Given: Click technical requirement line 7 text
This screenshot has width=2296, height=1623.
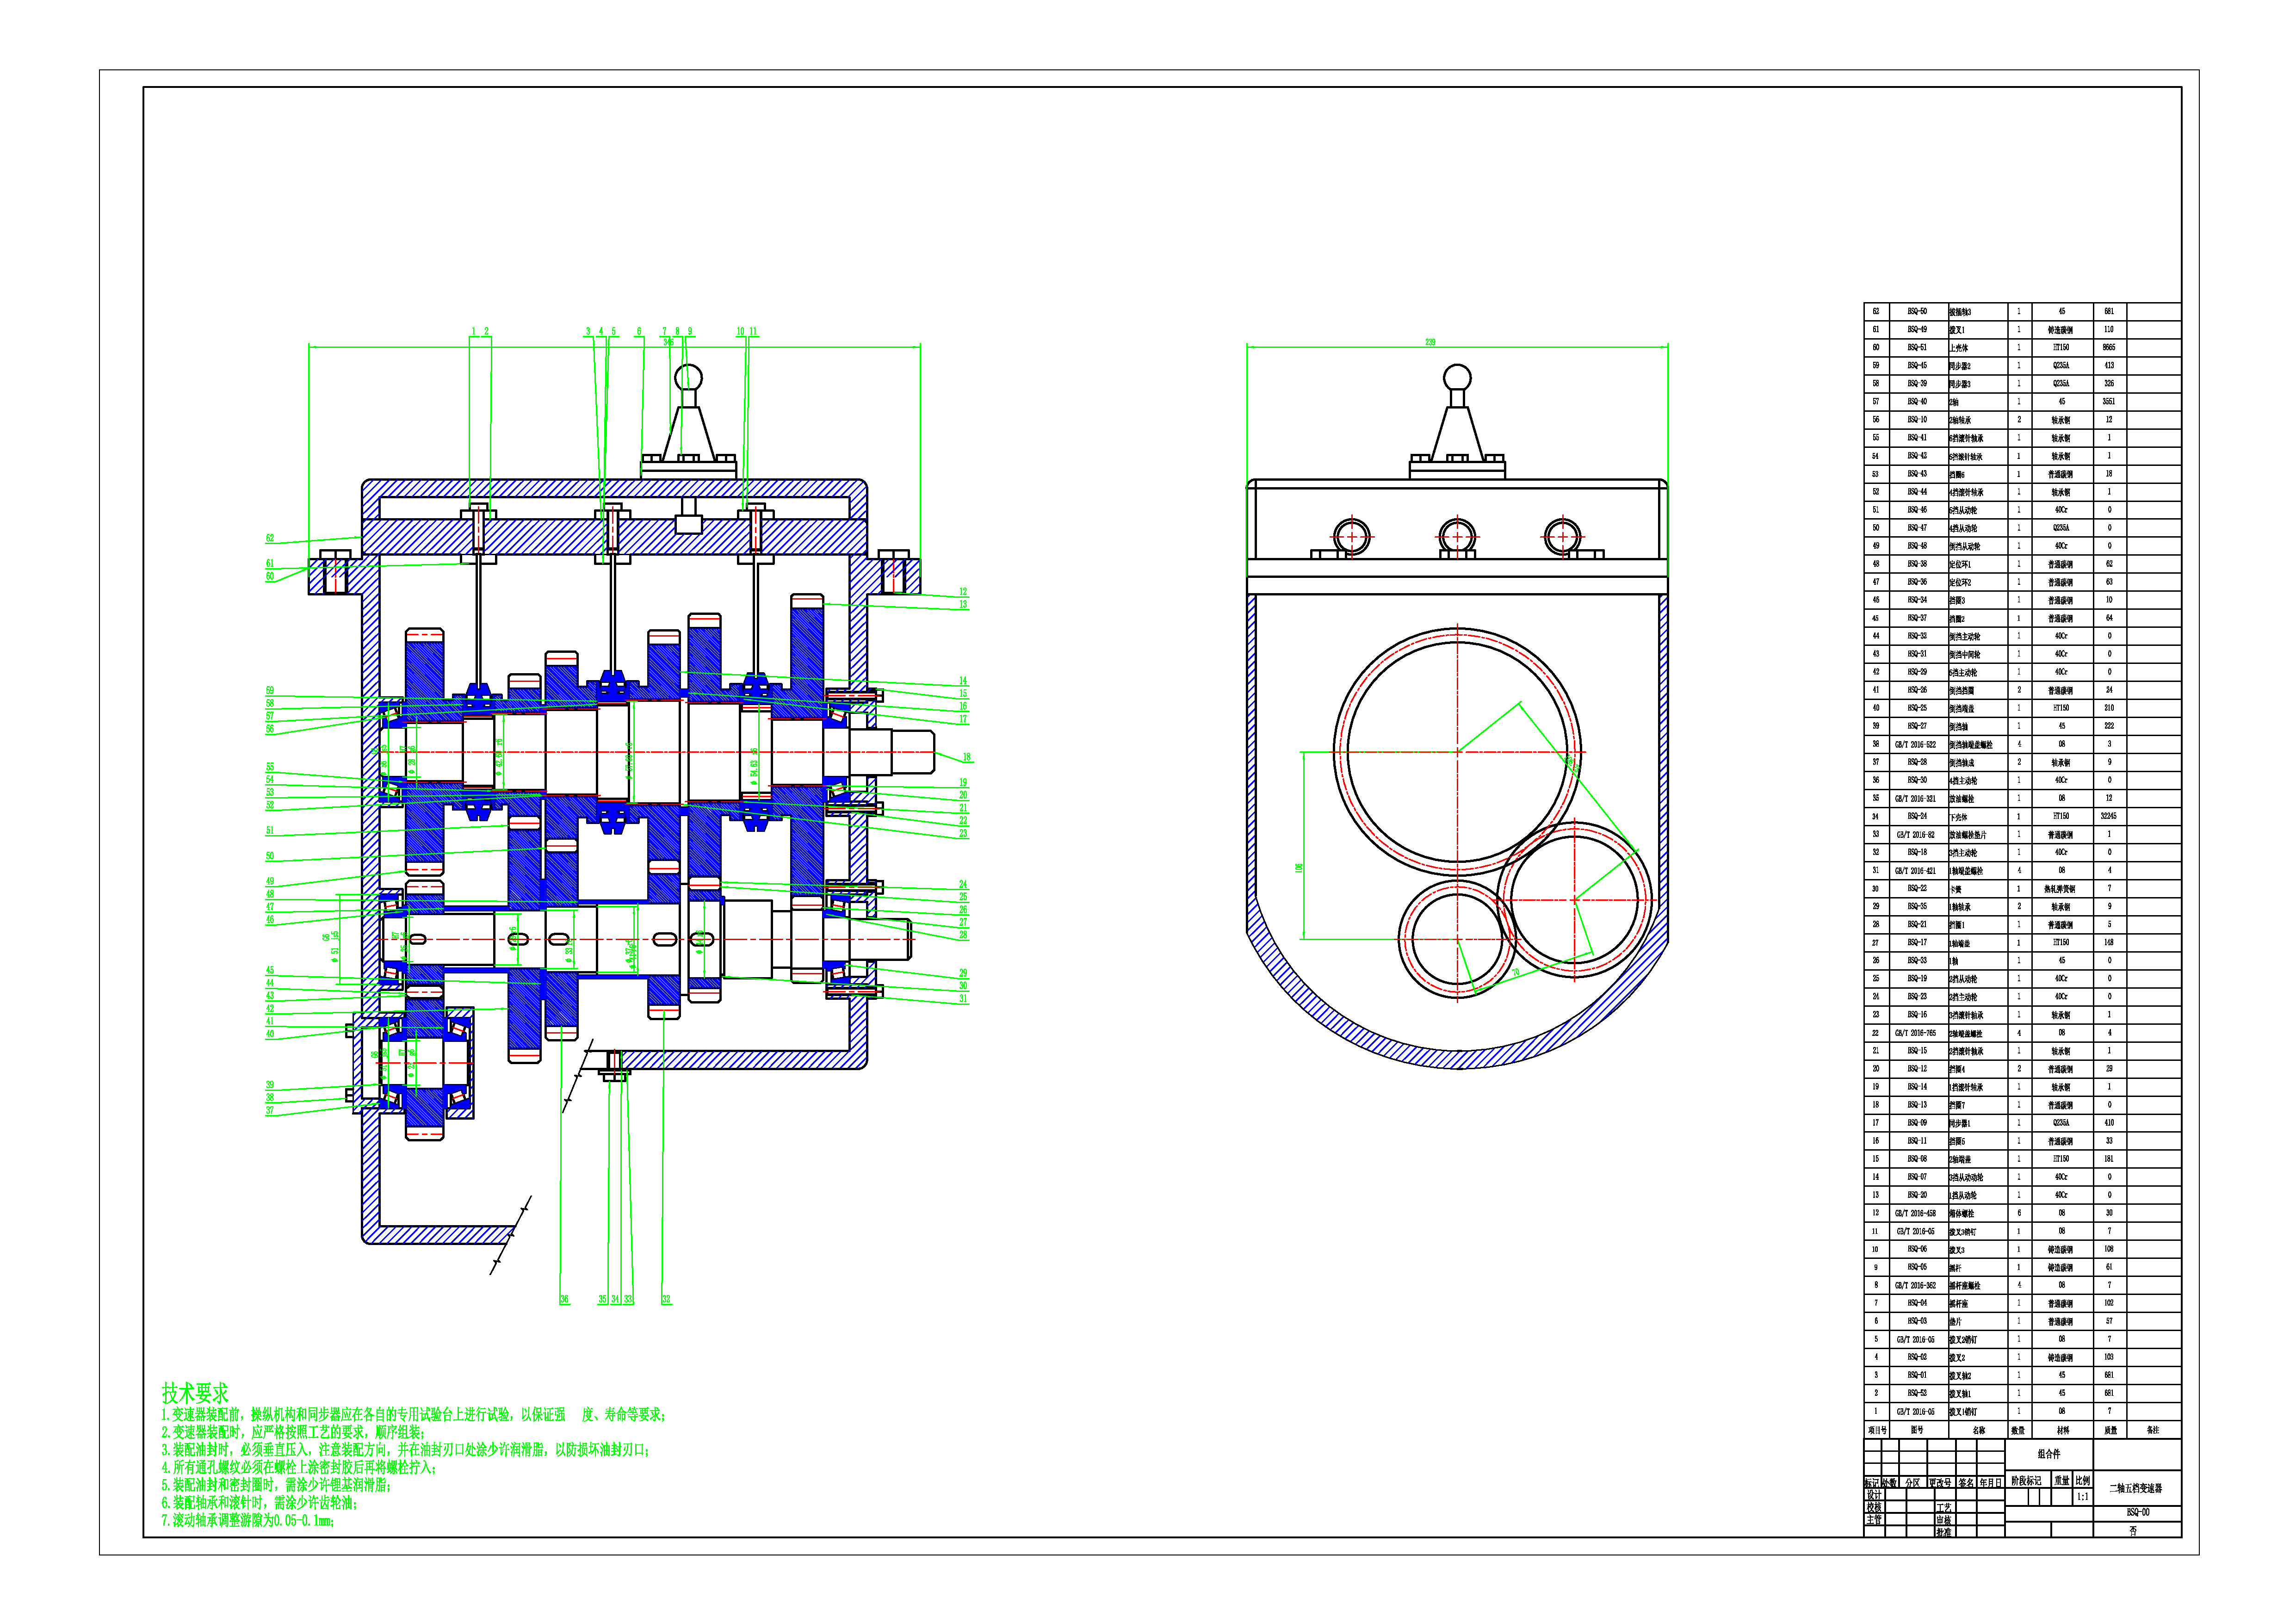Looking at the screenshot, I should (248, 1521).
